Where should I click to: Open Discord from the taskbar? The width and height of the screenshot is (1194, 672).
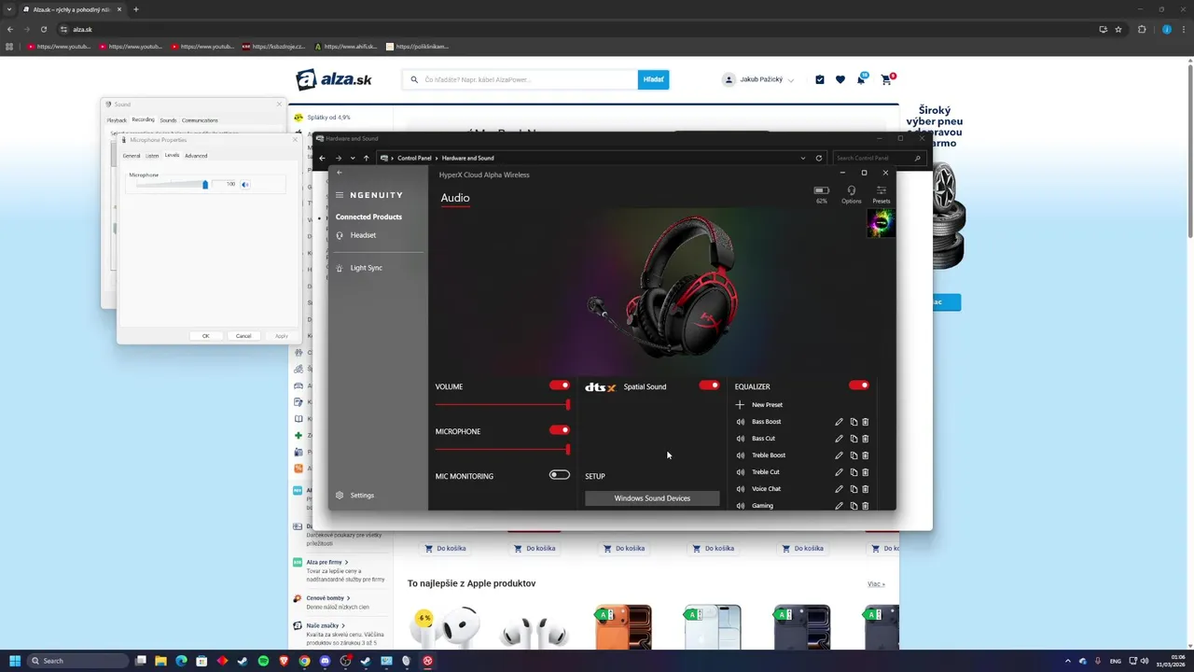[x=325, y=661]
